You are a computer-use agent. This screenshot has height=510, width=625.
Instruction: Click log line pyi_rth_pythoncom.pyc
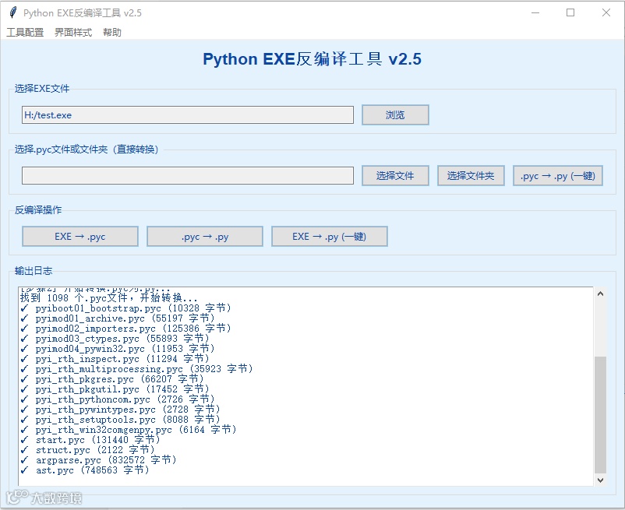pos(118,399)
